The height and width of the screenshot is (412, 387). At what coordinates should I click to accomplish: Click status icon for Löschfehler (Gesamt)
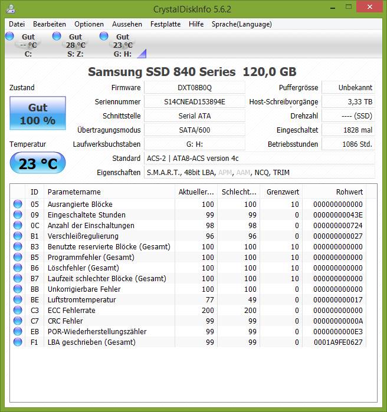(18, 268)
